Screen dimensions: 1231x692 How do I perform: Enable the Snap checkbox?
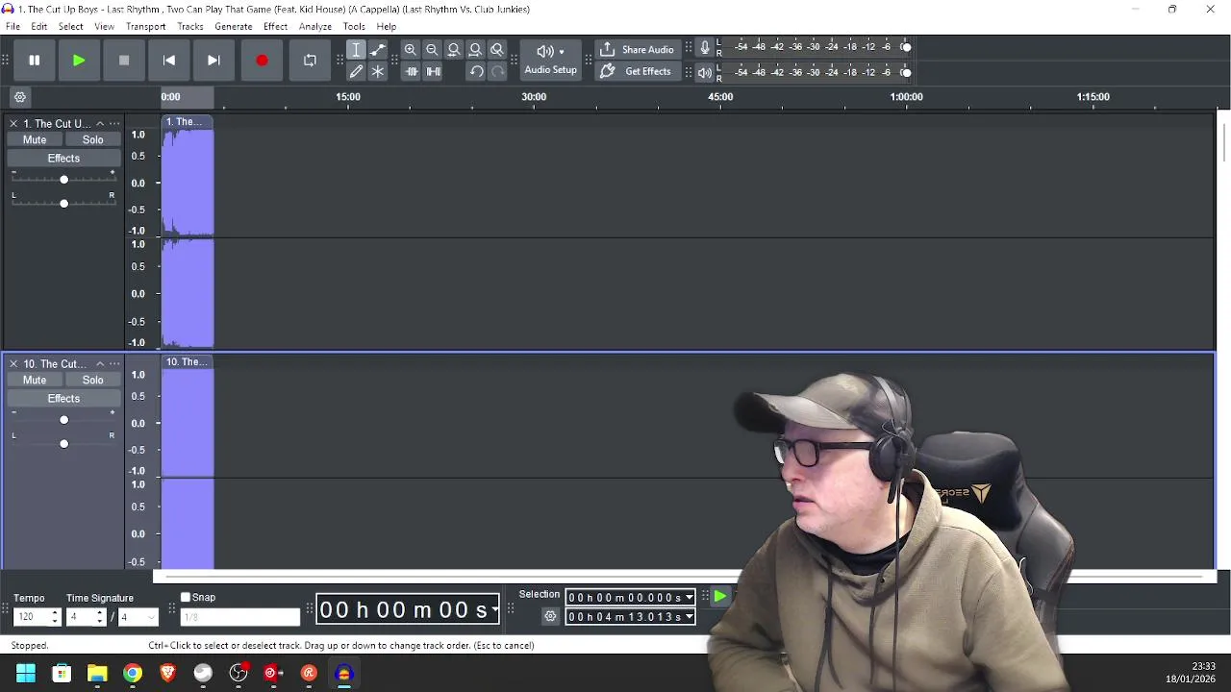[x=186, y=597]
